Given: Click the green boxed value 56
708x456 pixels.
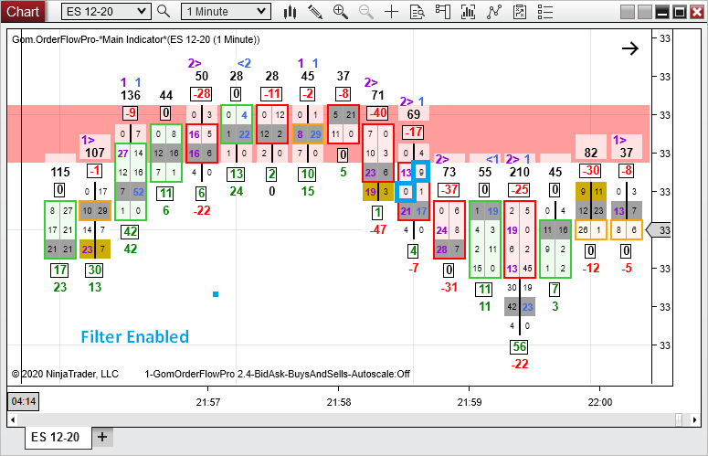Looking at the screenshot, I should (519, 346).
